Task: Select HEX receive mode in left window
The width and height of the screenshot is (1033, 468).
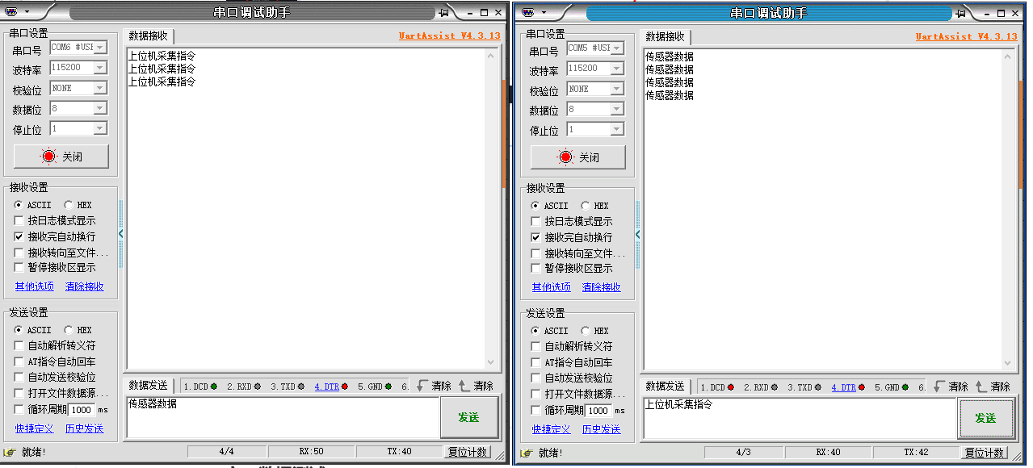Action: [69, 205]
